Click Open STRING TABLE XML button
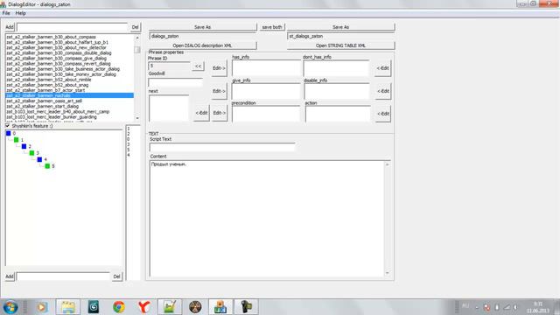 pyautogui.click(x=340, y=45)
